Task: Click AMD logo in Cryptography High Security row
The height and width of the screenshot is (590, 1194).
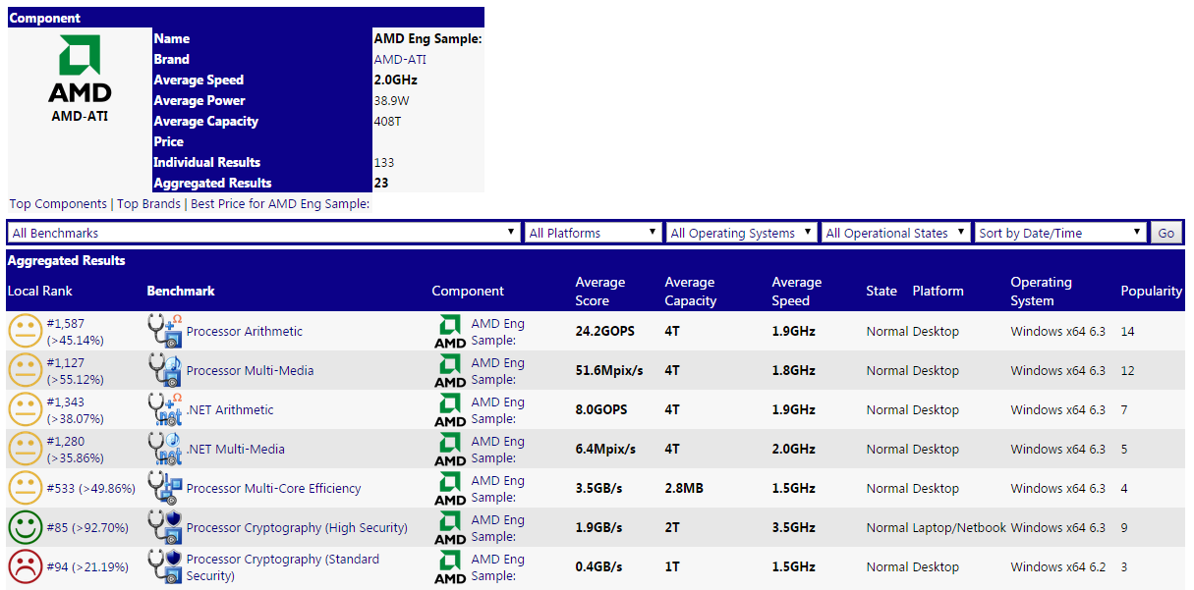Action: coord(450,528)
